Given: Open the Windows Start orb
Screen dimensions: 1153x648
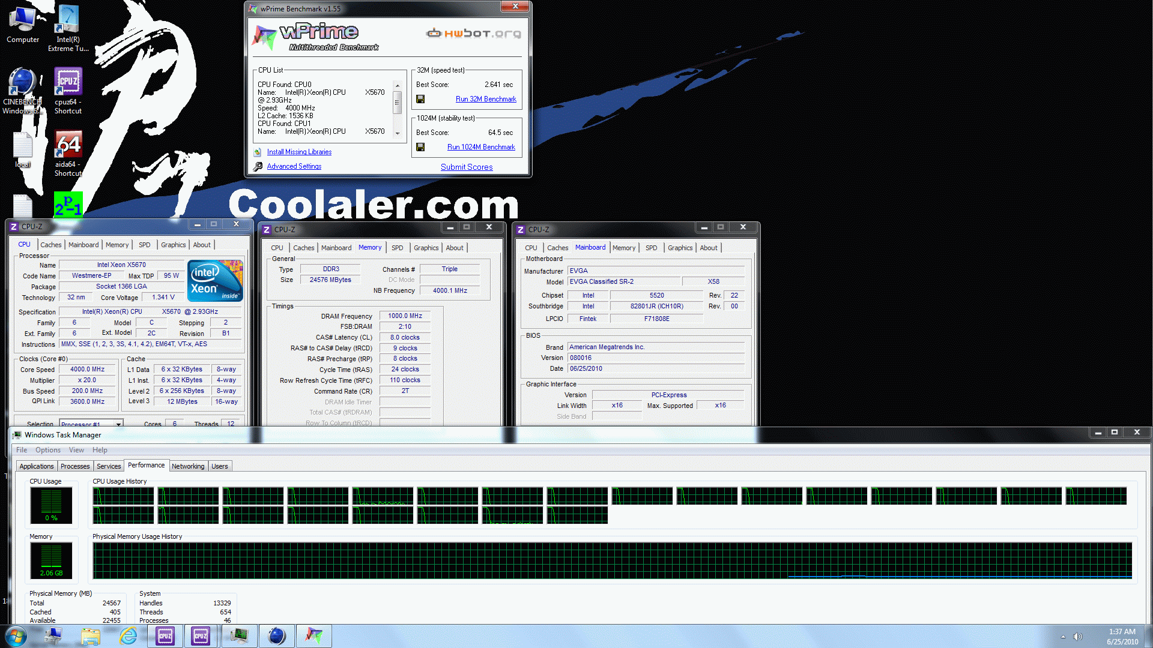Looking at the screenshot, I should pos(16,636).
